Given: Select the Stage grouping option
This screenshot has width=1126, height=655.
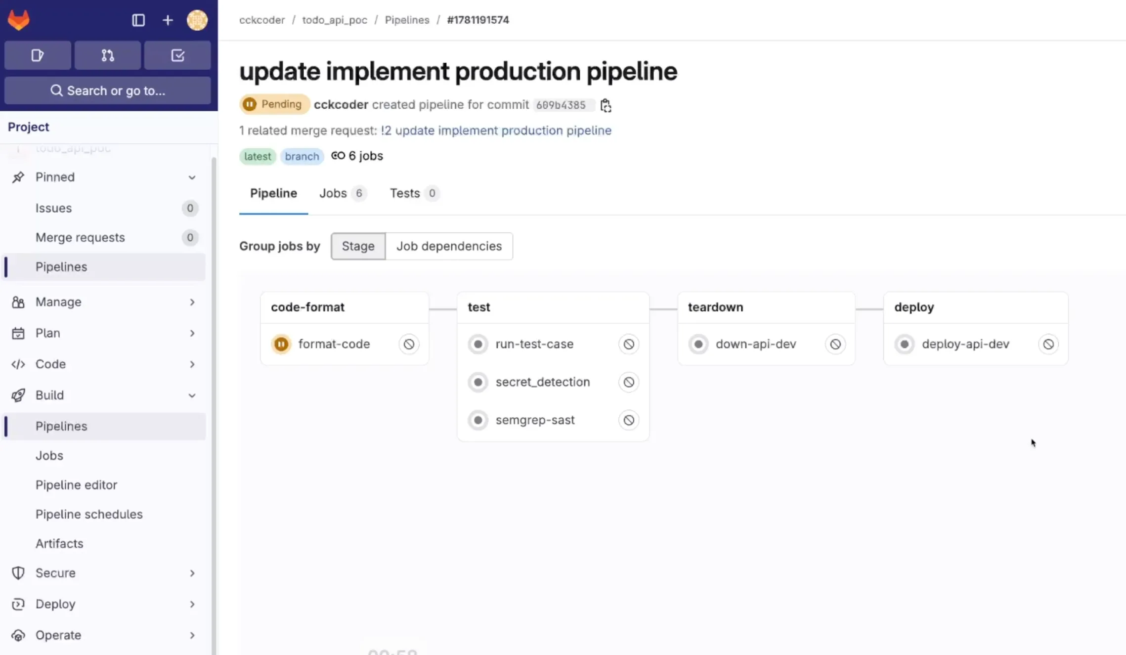Looking at the screenshot, I should pyautogui.click(x=357, y=246).
